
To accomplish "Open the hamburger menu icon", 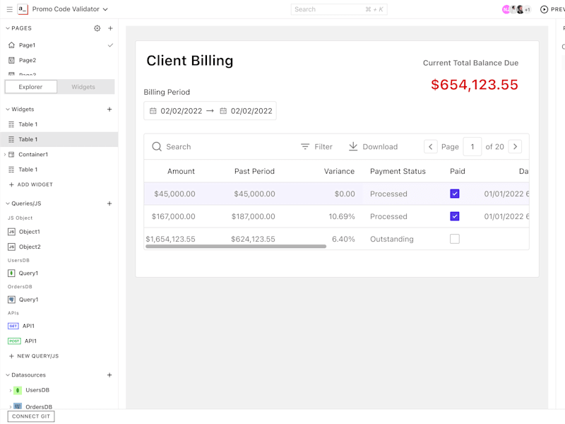I will [x=10, y=9].
